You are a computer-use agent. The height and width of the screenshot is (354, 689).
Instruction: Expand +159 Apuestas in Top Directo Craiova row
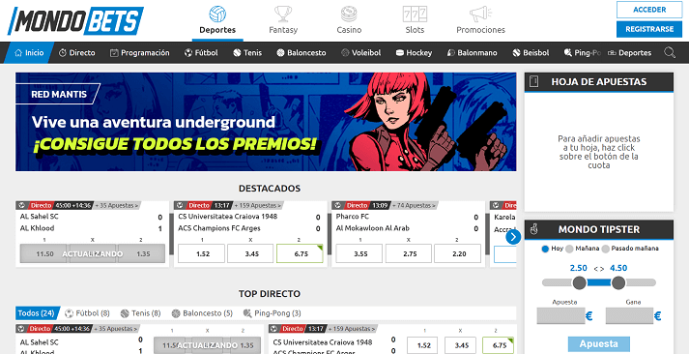pos(353,329)
